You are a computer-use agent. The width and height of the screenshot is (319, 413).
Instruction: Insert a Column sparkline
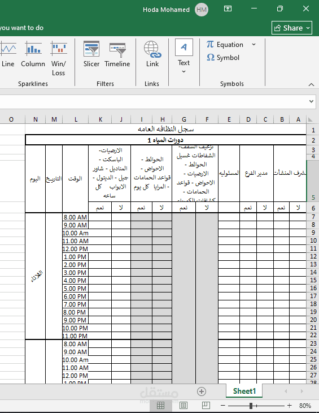[33, 55]
